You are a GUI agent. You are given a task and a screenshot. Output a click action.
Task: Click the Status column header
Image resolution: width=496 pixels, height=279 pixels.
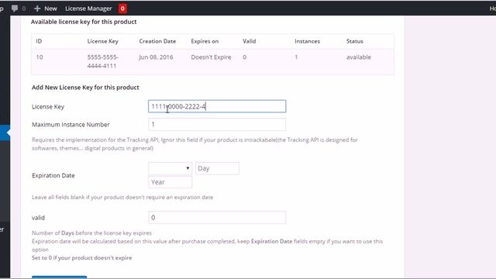355,41
